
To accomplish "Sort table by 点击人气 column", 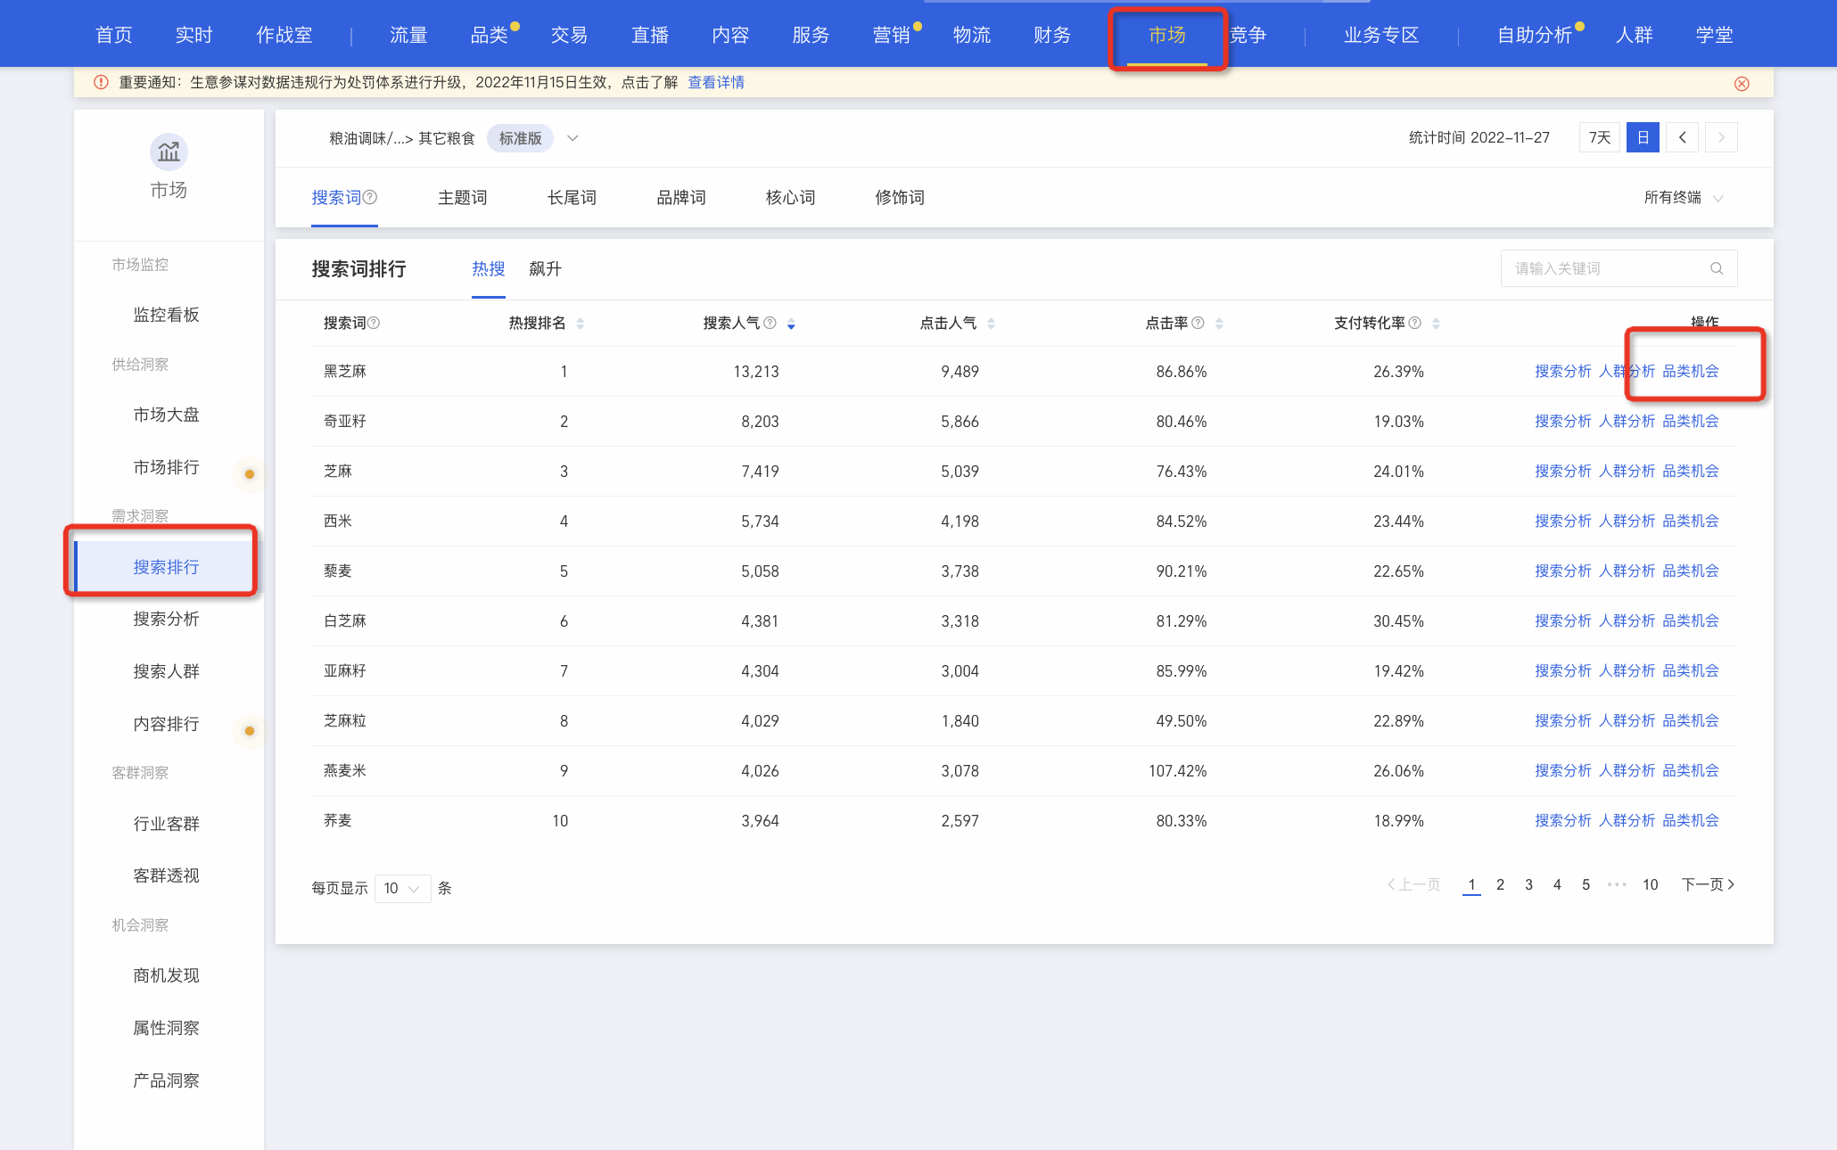I will point(991,324).
